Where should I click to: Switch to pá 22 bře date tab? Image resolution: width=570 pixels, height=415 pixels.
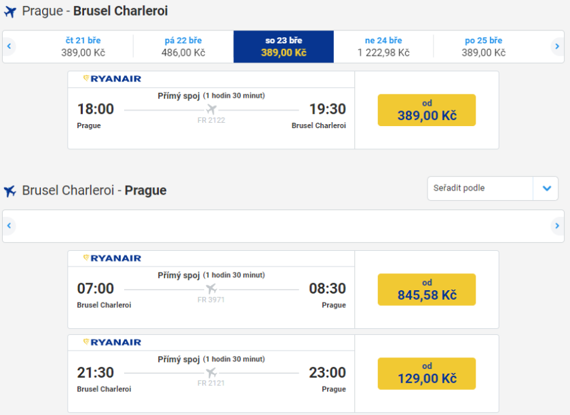coord(183,47)
